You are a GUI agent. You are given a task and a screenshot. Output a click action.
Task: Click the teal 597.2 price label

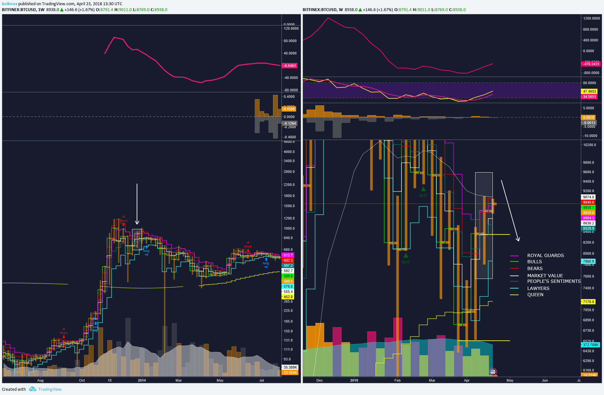tap(288, 266)
